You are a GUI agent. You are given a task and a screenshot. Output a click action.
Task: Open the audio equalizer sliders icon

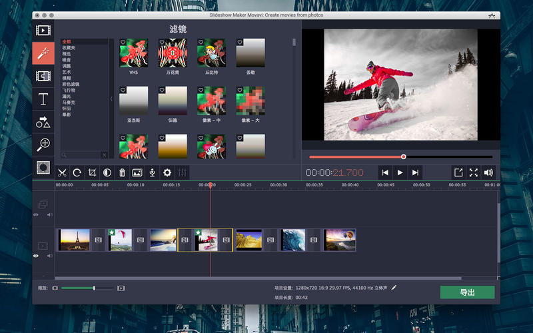[182, 172]
